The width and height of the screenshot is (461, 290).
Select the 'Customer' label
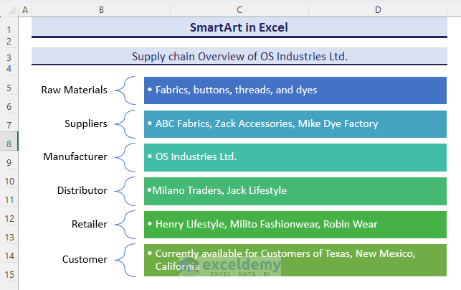point(85,259)
